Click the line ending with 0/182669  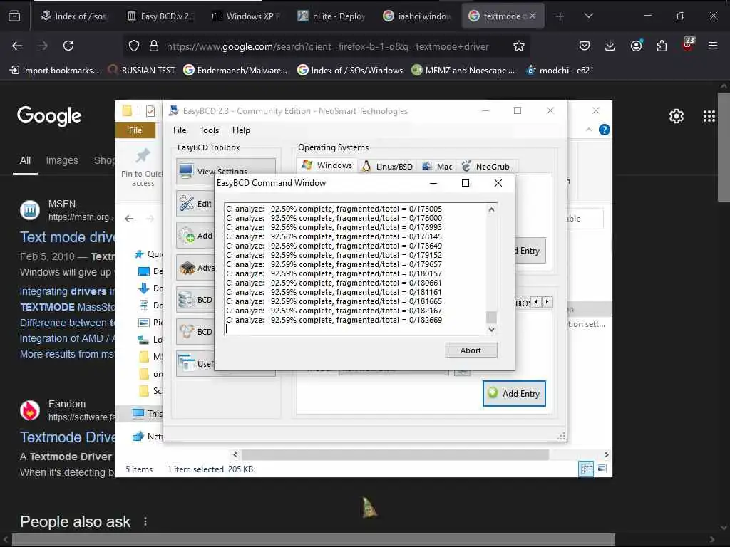coord(334,320)
